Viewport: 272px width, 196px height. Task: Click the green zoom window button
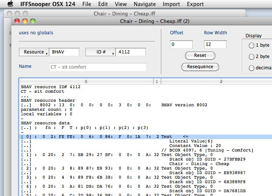point(33,21)
